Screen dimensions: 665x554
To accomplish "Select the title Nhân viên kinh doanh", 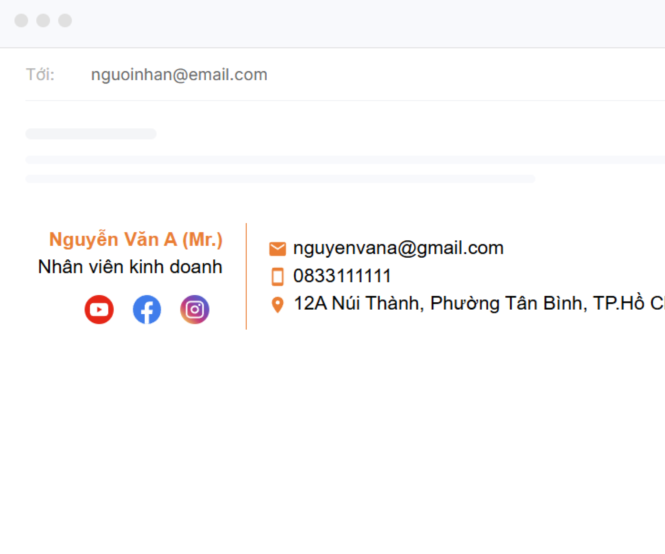I will [130, 267].
